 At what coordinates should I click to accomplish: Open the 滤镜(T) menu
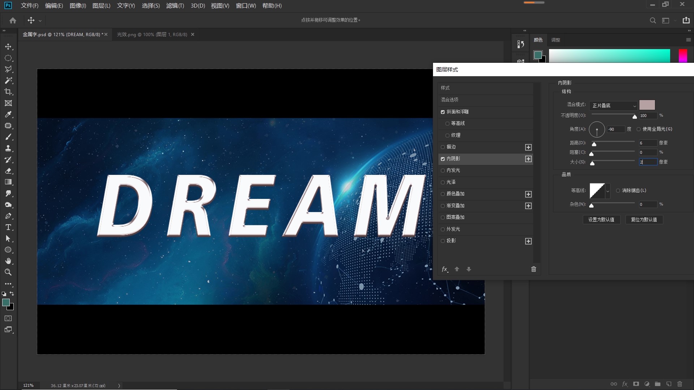click(x=175, y=6)
